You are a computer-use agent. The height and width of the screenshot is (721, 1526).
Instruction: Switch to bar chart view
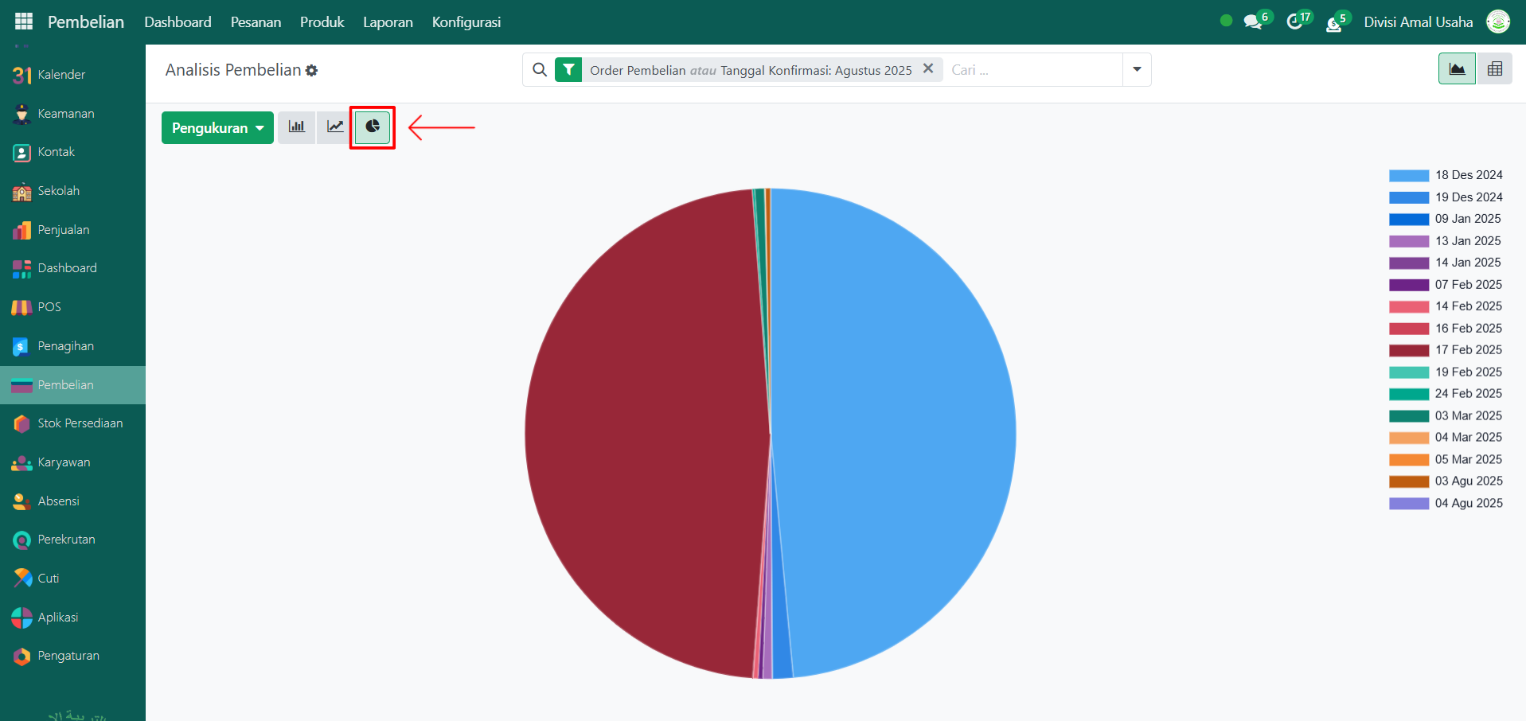click(297, 127)
